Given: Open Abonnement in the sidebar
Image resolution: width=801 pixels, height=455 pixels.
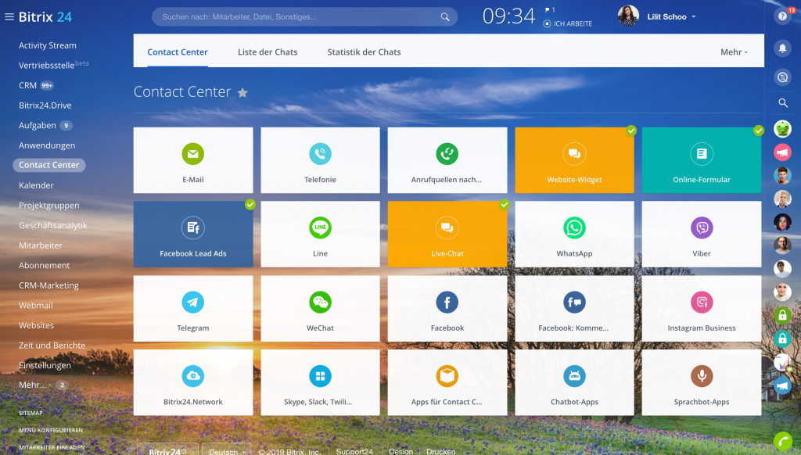Looking at the screenshot, I should coord(44,266).
